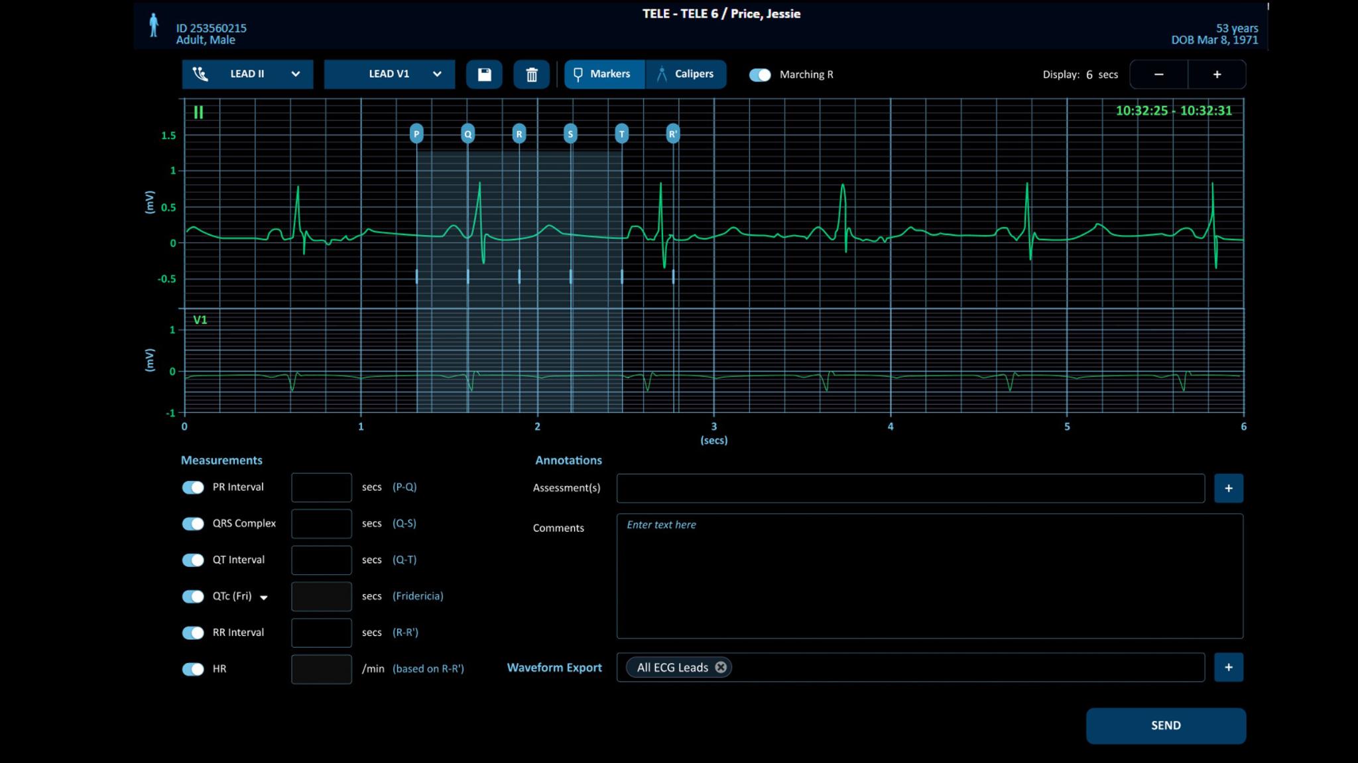Switch to the Calipers tab

[686, 74]
